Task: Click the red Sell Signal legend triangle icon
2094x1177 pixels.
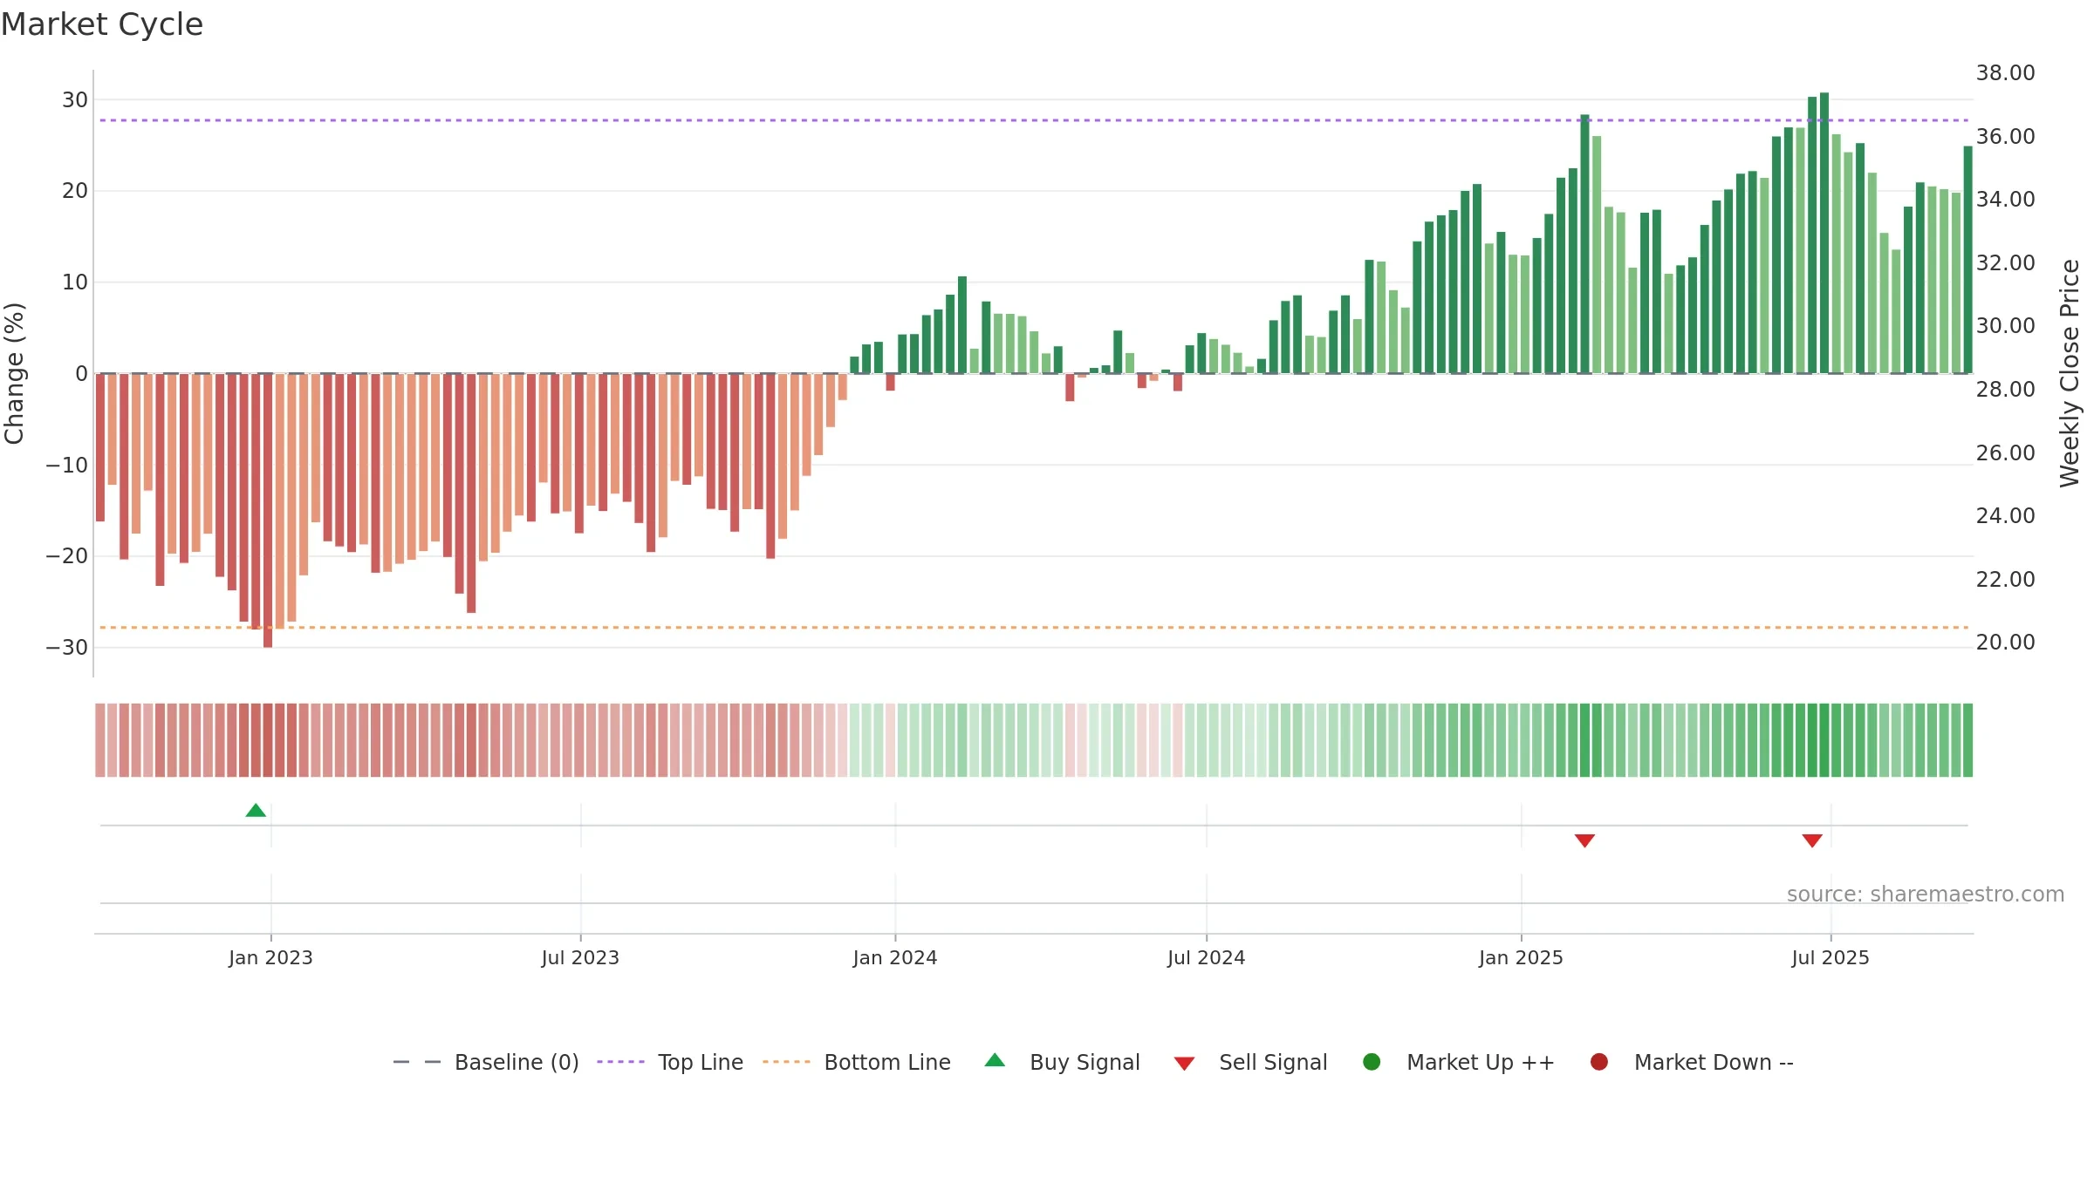Action: 1184,1064
